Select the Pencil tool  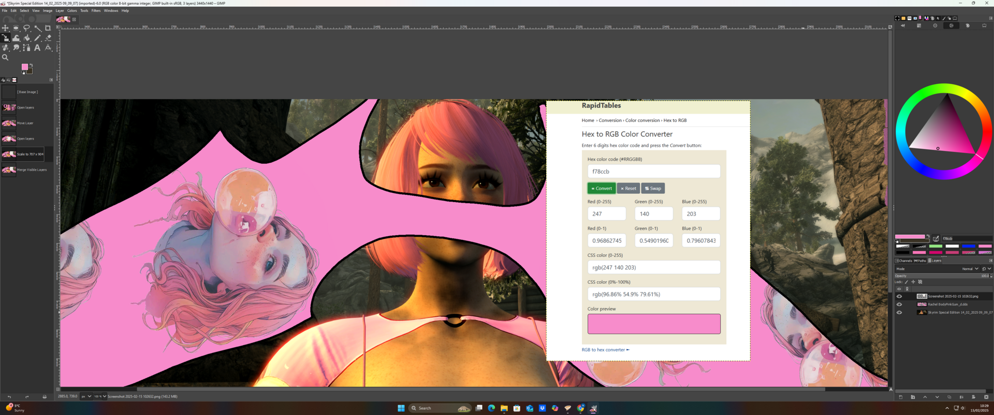[x=38, y=38]
